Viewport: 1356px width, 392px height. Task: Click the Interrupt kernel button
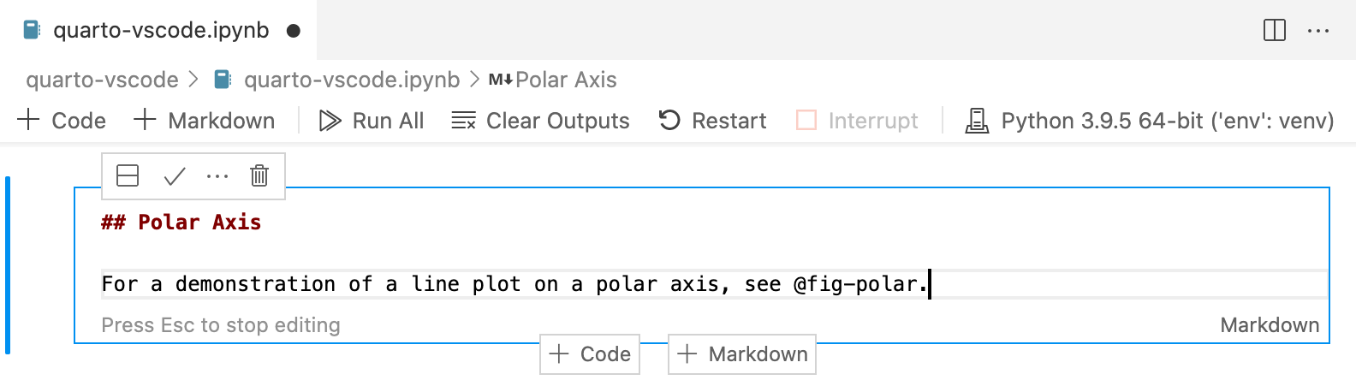[x=857, y=121]
